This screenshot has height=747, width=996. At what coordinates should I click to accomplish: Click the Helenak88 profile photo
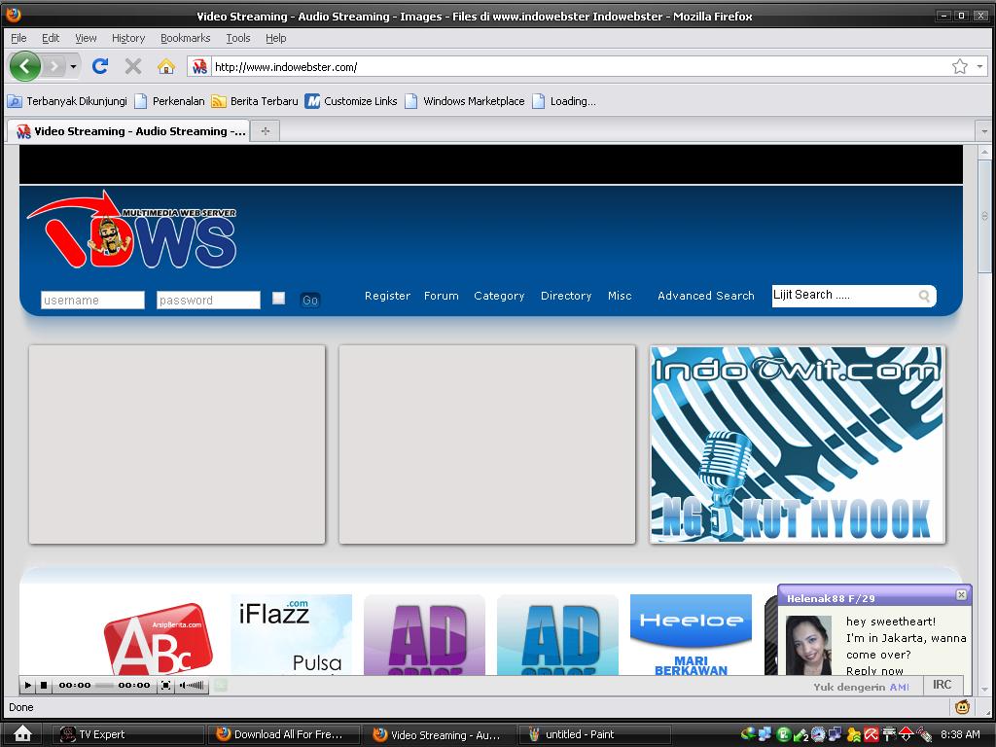[808, 645]
